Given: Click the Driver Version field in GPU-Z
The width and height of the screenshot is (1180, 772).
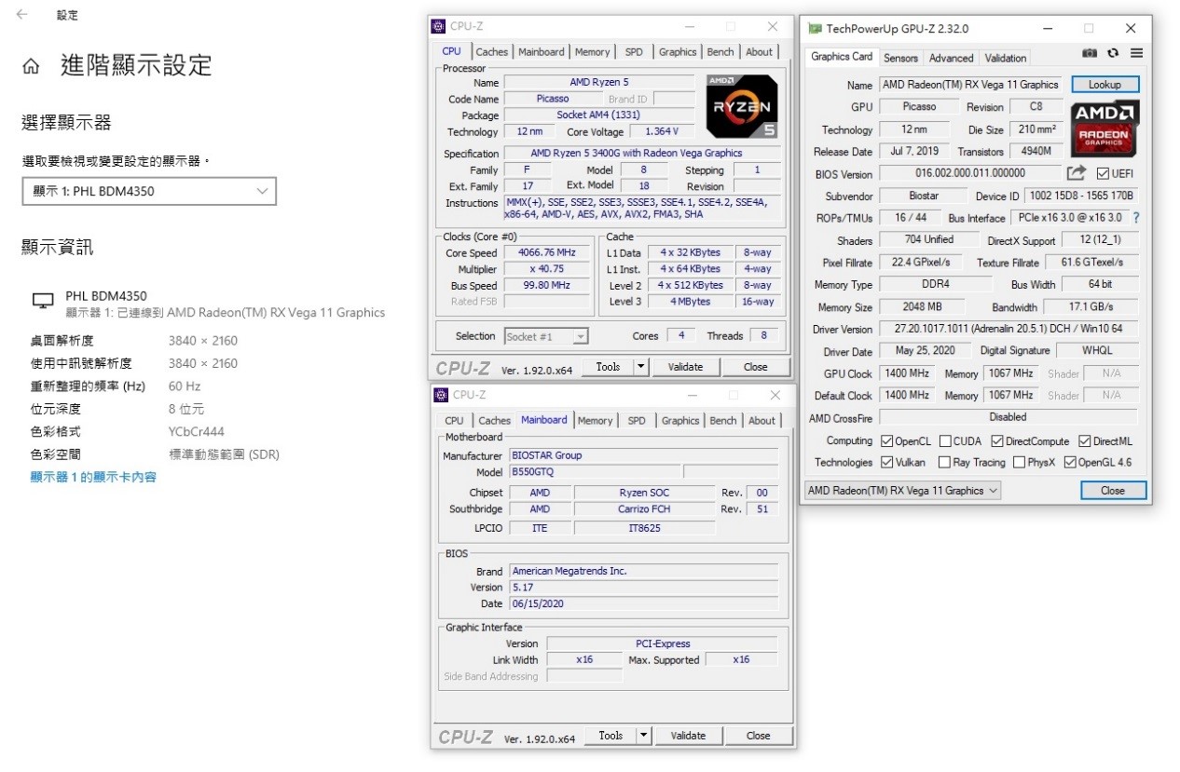Looking at the screenshot, I should (1008, 329).
